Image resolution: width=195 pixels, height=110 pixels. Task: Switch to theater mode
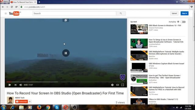[117, 85]
